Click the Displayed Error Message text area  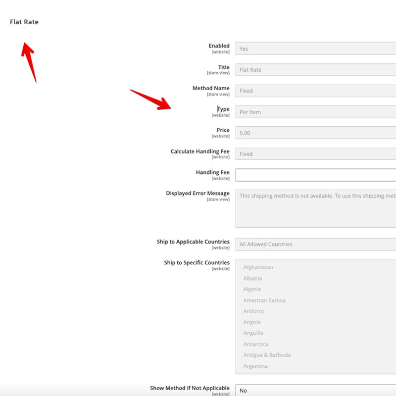pyautogui.click(x=315, y=208)
